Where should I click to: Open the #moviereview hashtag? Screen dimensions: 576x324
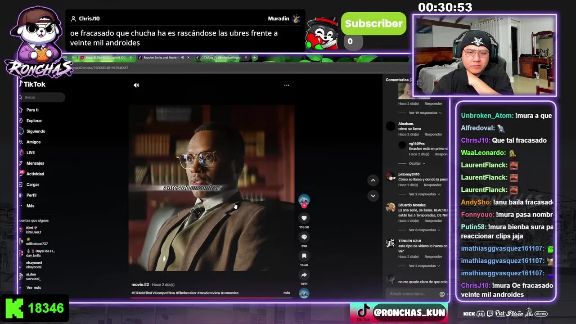209,293
